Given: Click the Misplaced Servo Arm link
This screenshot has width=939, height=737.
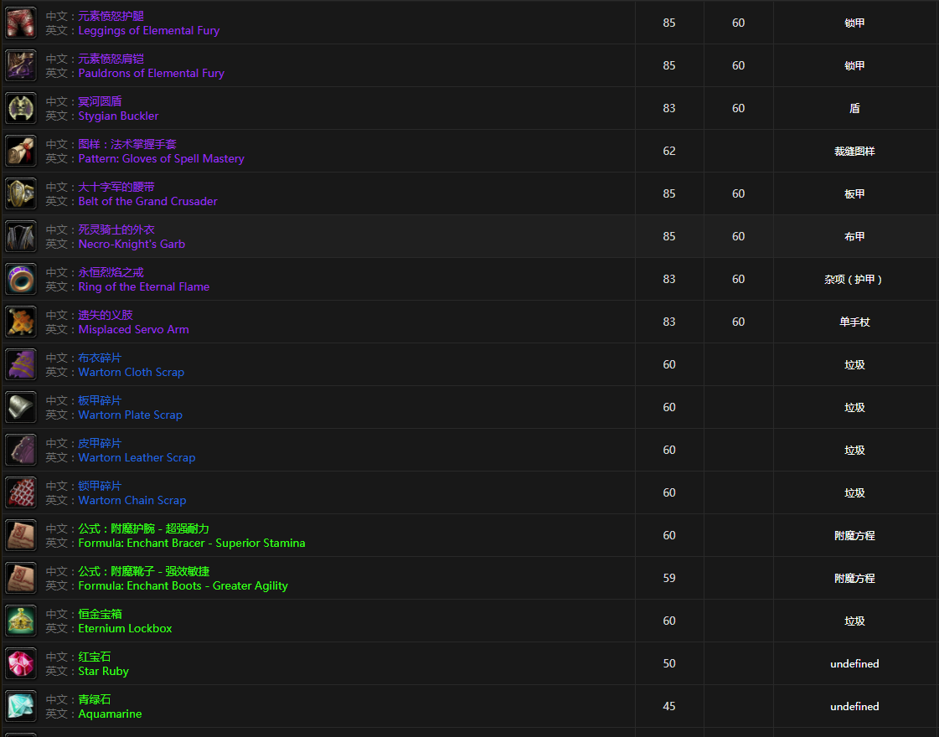Looking at the screenshot, I should [133, 329].
